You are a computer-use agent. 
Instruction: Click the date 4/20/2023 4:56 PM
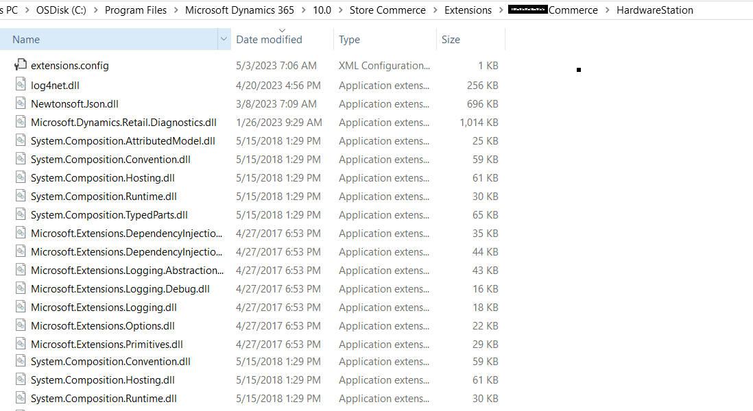pyautogui.click(x=278, y=86)
